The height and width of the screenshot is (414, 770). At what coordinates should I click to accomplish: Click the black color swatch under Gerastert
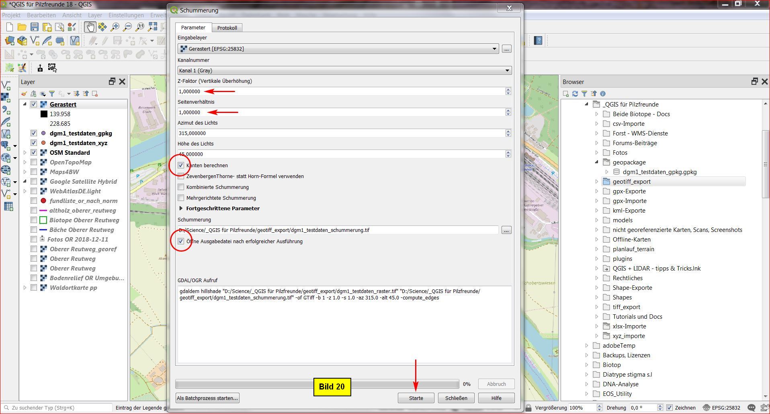(x=44, y=114)
